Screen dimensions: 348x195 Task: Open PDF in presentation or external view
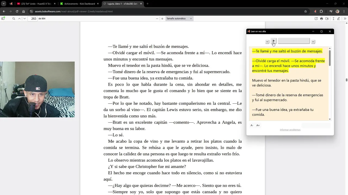316,19
